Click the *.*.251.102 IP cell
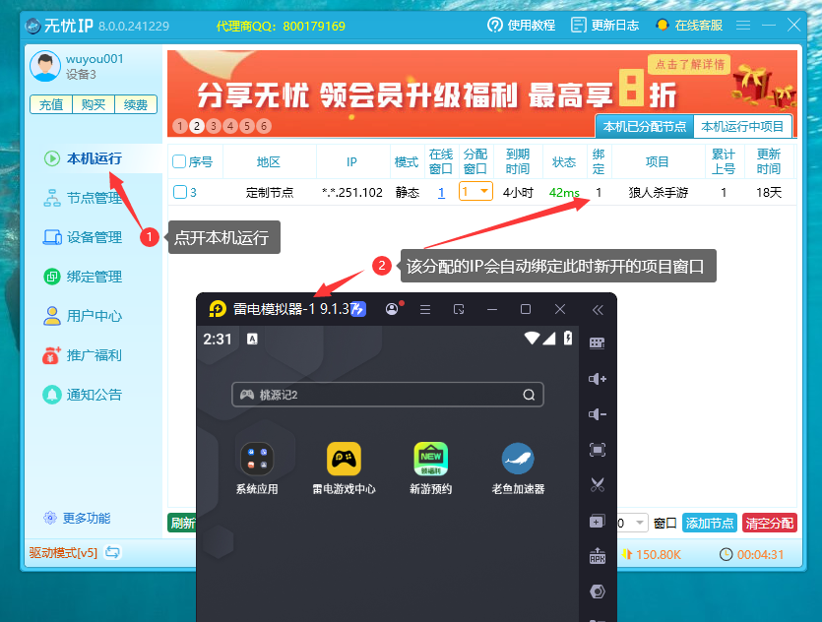The height and width of the screenshot is (622, 822). 351,192
